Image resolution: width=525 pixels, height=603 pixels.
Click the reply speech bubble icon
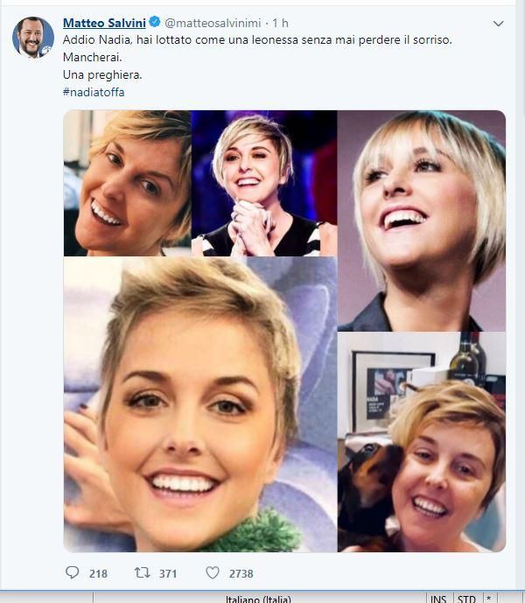click(x=73, y=573)
